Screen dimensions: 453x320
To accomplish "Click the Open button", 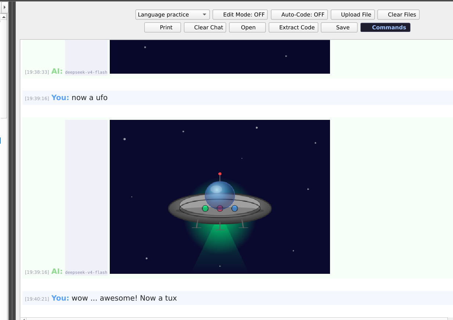I will click(247, 27).
